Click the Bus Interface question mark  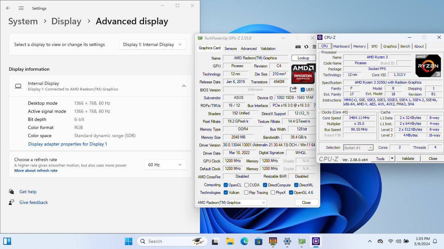point(314,105)
